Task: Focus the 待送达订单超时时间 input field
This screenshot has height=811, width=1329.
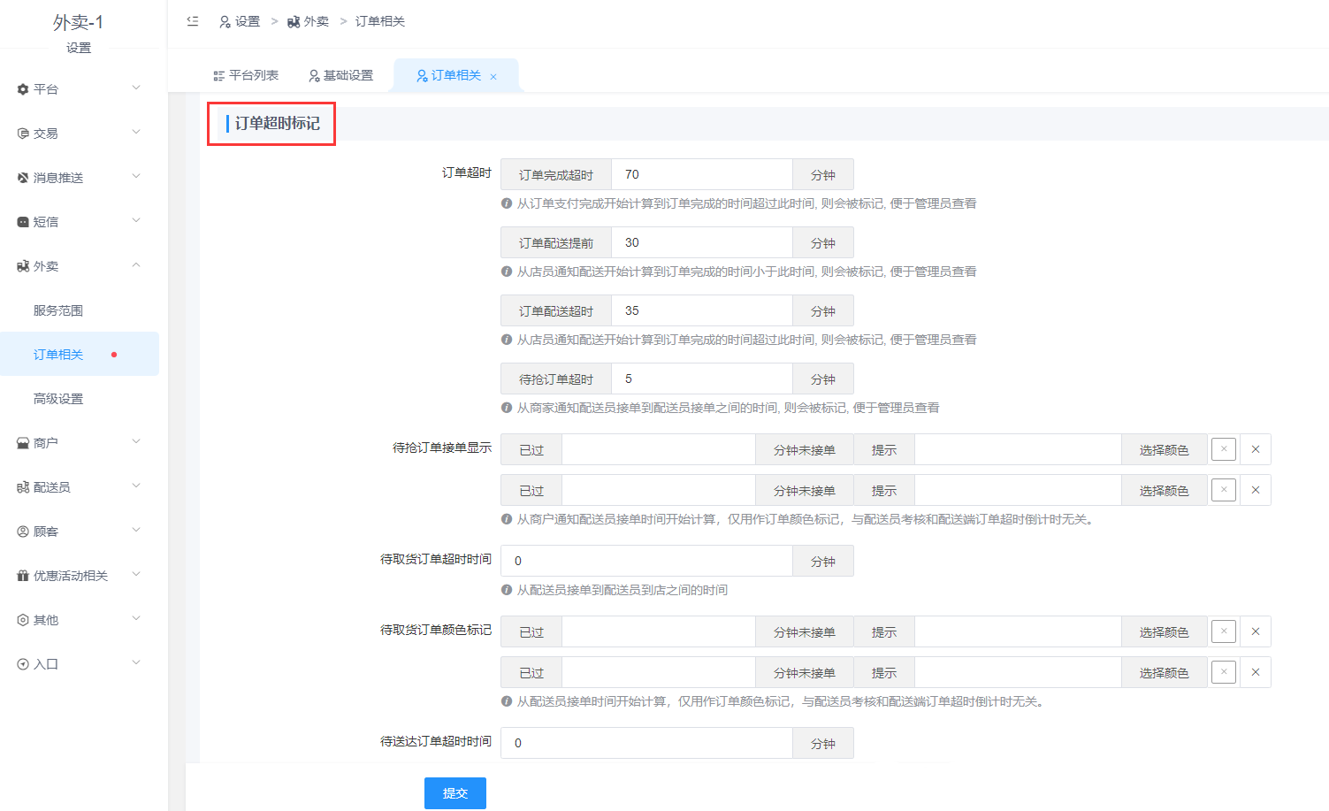Action: 646,743
